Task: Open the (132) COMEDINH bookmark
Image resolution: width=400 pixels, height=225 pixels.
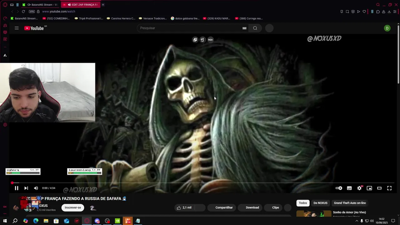Action: point(56,18)
